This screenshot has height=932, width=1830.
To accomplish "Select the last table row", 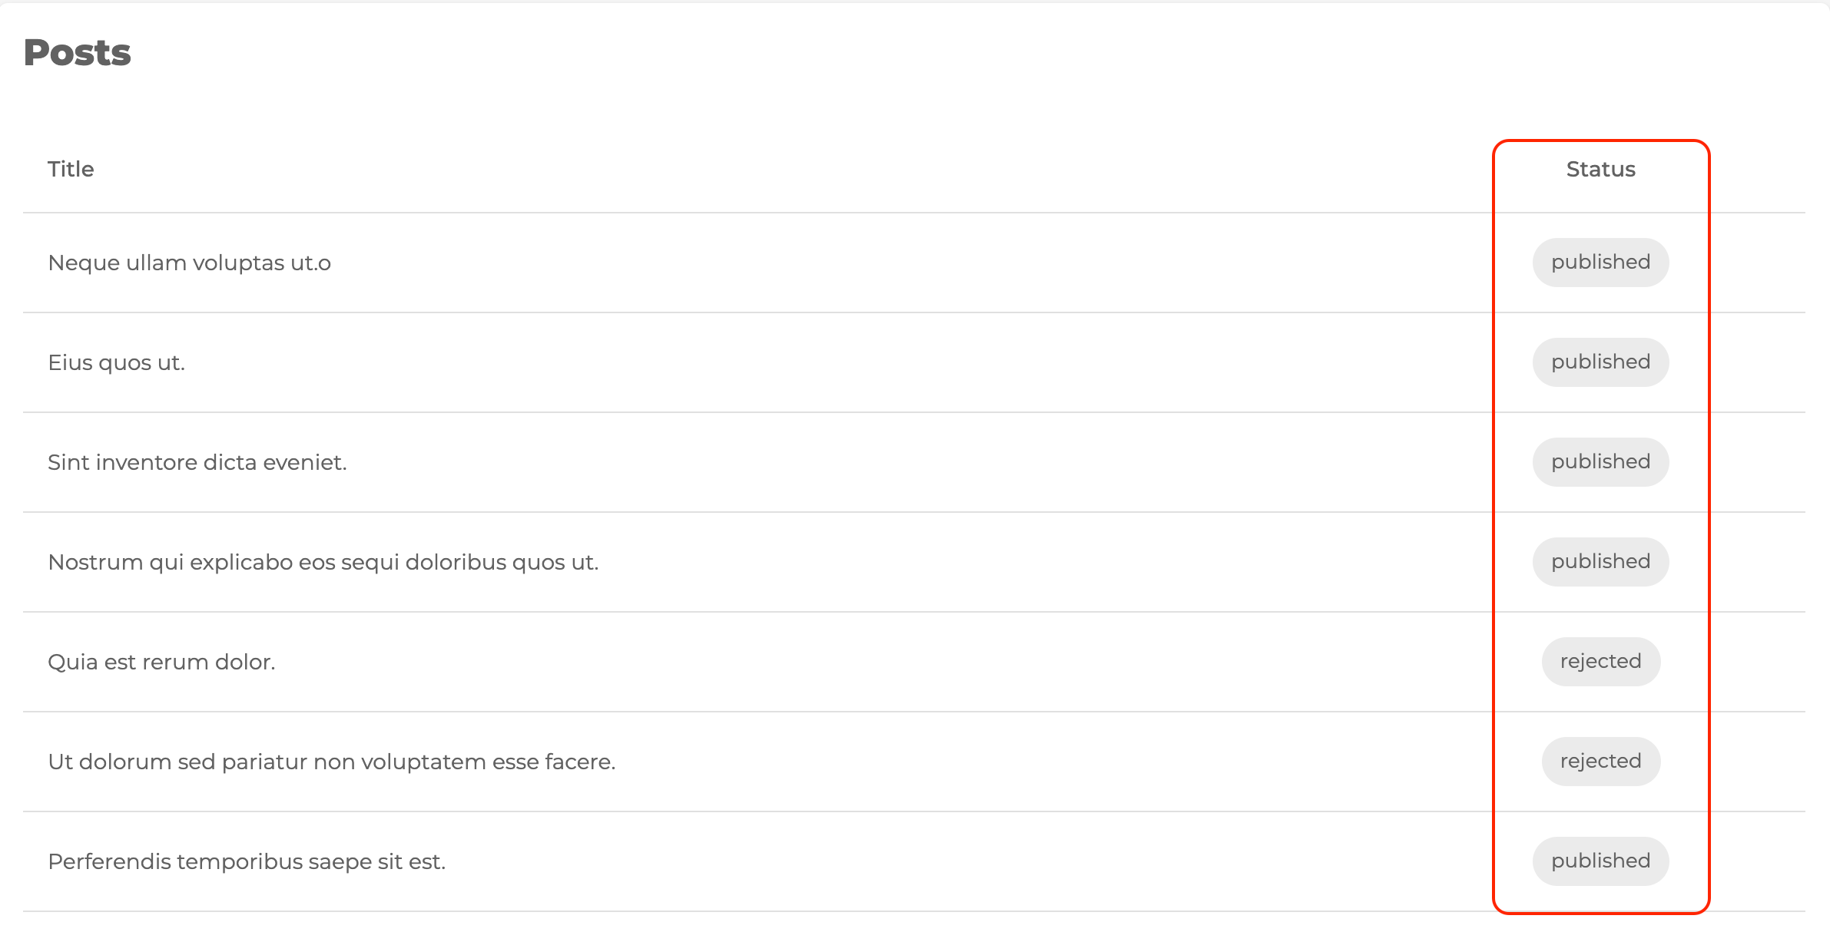I will 922,861.
